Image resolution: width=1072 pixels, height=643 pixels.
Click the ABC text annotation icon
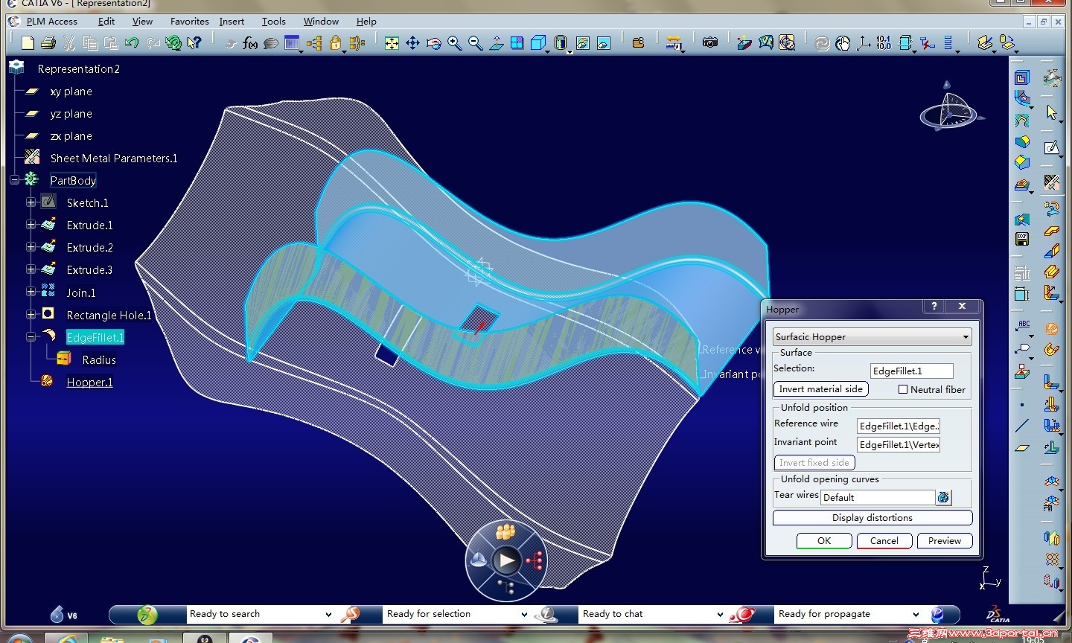1023,325
